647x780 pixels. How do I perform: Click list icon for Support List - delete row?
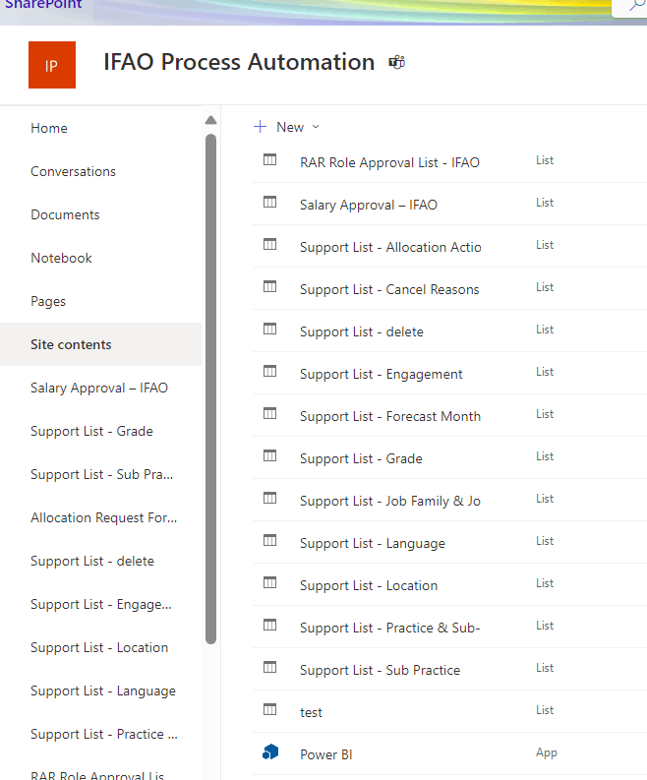270,330
